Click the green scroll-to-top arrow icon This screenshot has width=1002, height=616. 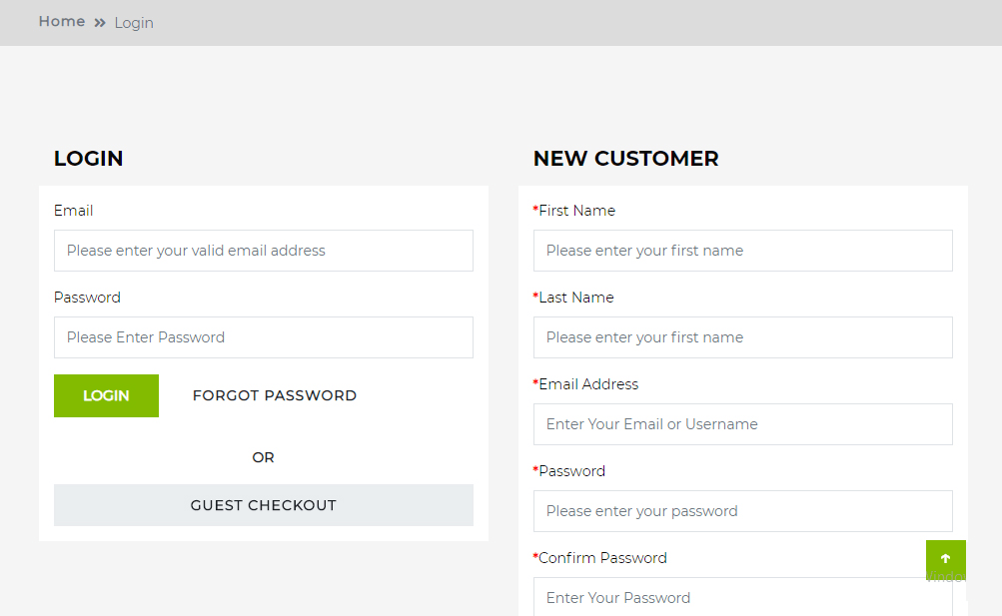[945, 560]
